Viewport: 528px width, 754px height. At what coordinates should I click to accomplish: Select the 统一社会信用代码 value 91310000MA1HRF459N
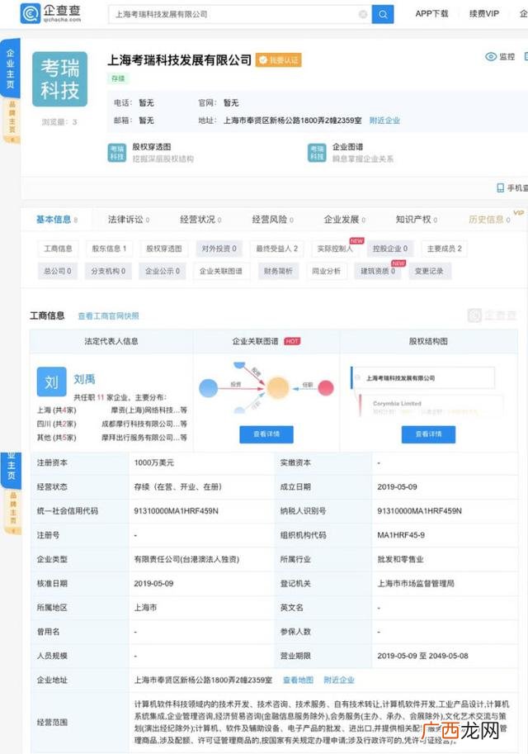(x=176, y=510)
